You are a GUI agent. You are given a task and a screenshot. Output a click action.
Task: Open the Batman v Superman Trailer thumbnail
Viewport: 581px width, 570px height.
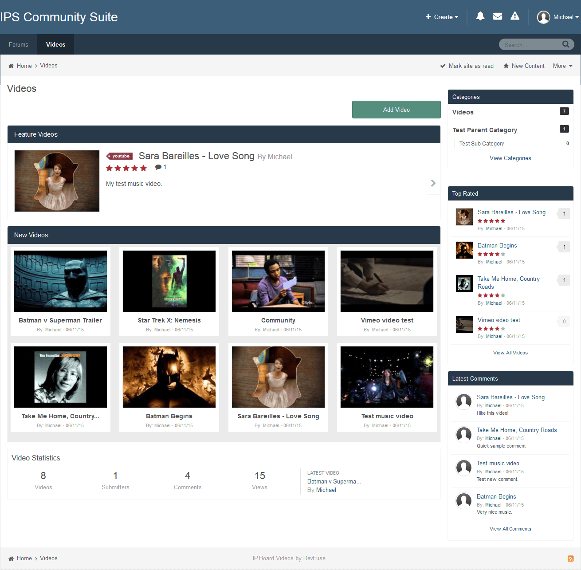coord(60,281)
